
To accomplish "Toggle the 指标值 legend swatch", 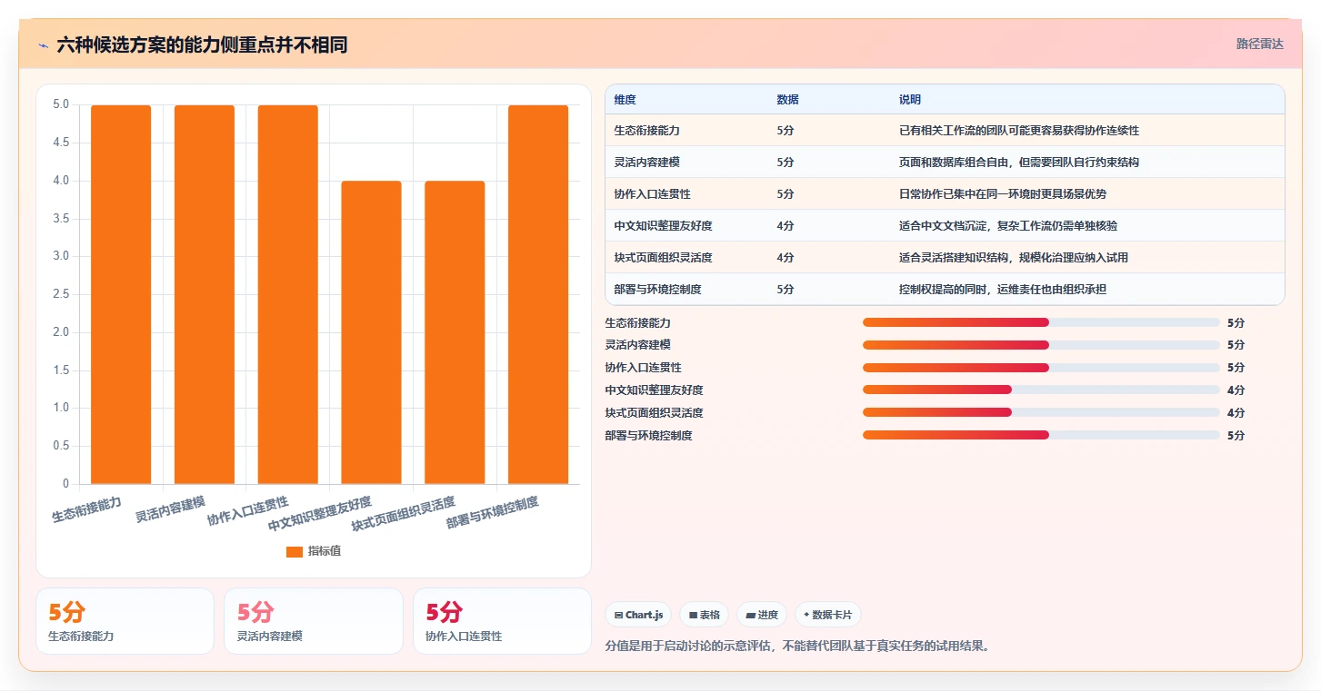I will point(294,551).
